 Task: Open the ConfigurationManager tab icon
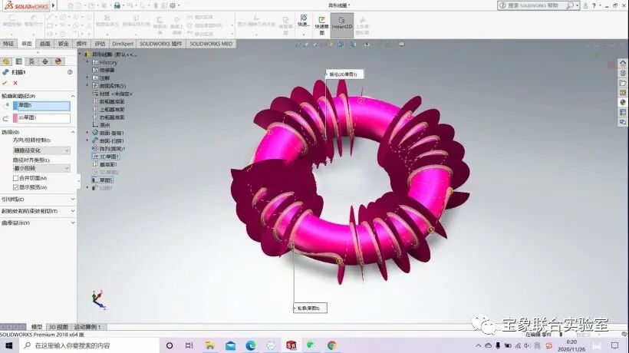click(x=31, y=61)
